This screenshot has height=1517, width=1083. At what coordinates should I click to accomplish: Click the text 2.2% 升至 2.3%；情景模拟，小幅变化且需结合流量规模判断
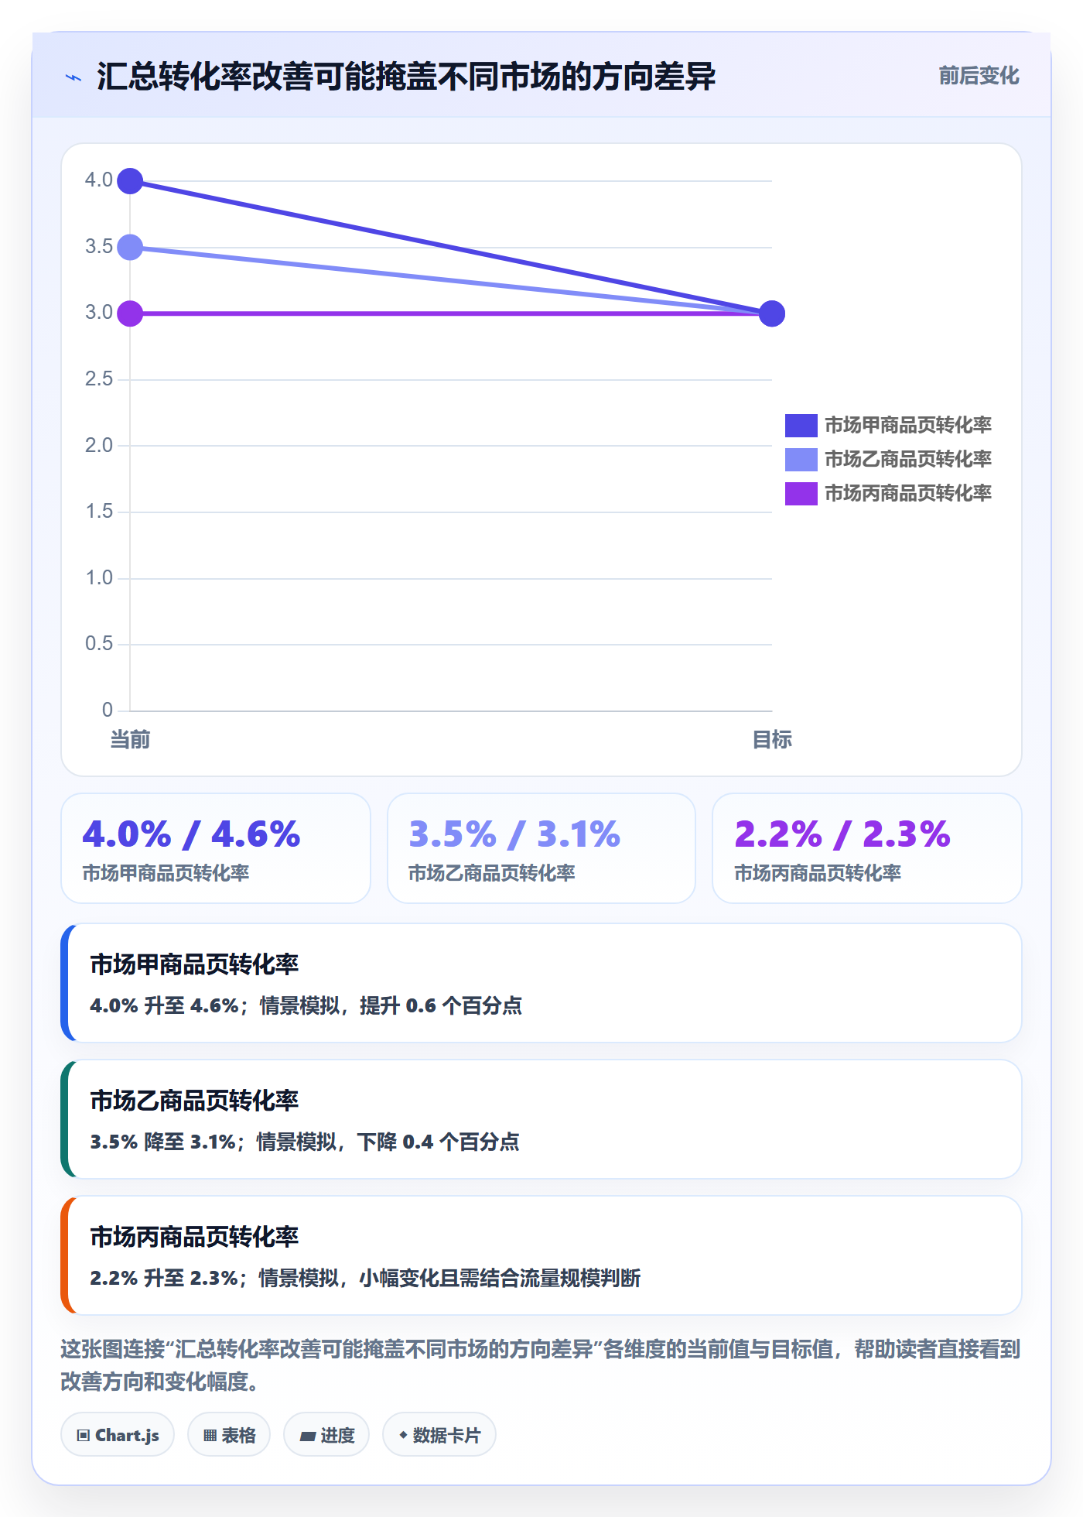365,1278
